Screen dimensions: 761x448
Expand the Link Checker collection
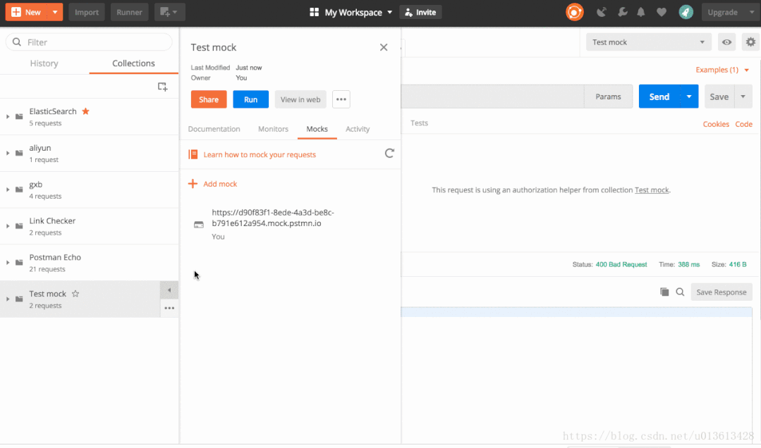click(x=8, y=226)
